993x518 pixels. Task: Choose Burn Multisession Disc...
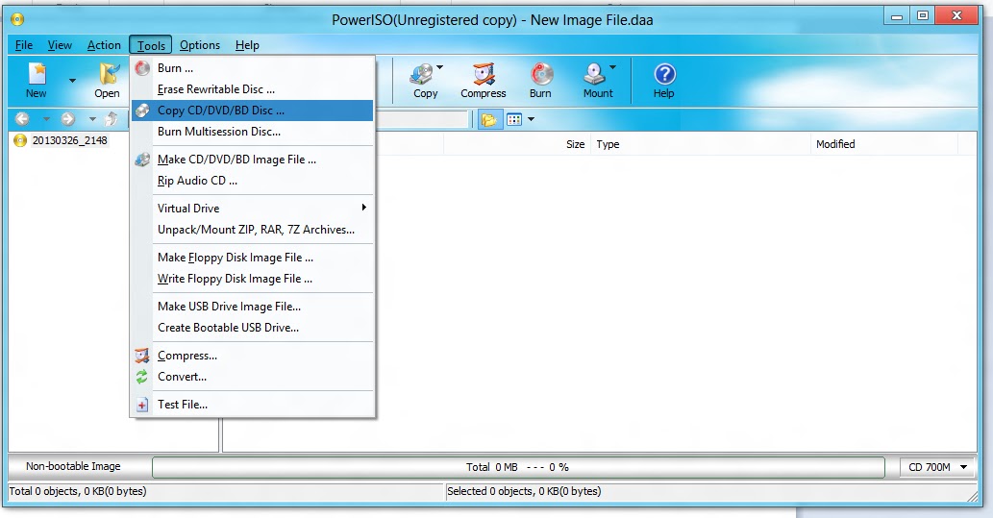click(x=253, y=132)
